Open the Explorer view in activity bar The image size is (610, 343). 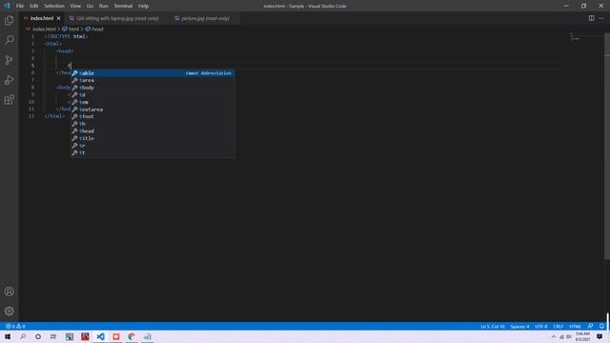9,20
